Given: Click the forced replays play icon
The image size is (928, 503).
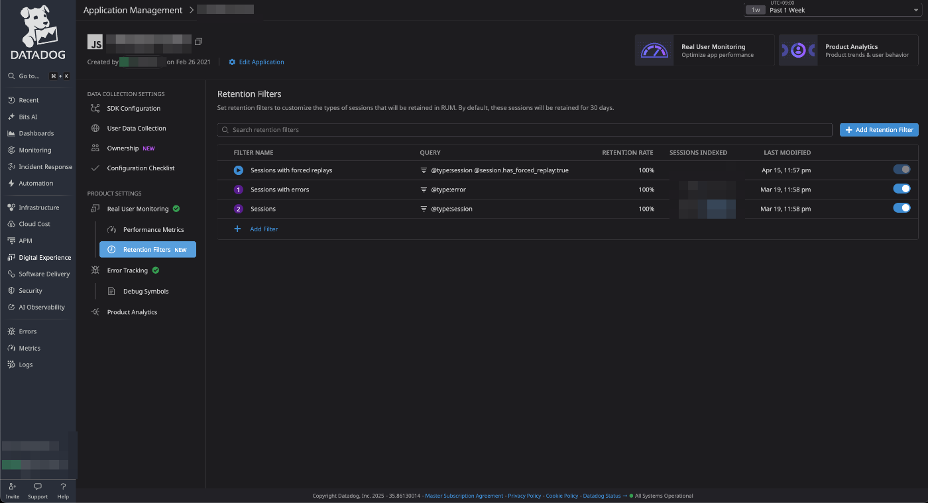Looking at the screenshot, I should (239, 170).
